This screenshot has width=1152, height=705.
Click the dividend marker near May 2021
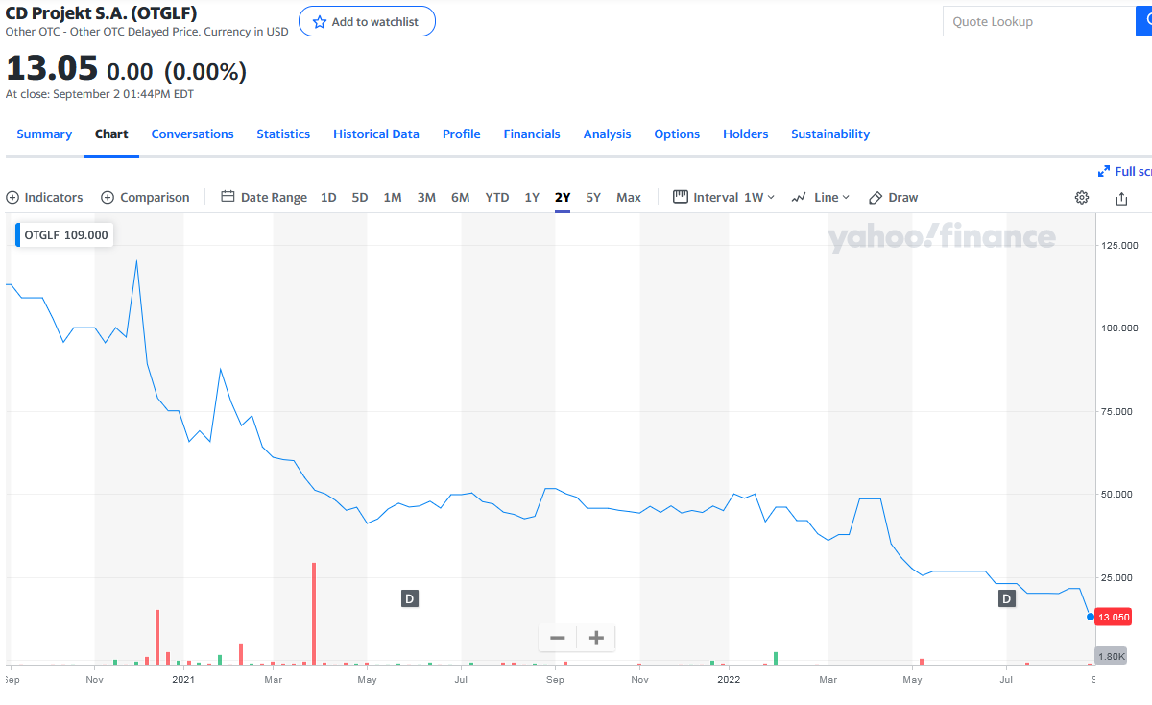pyautogui.click(x=410, y=598)
